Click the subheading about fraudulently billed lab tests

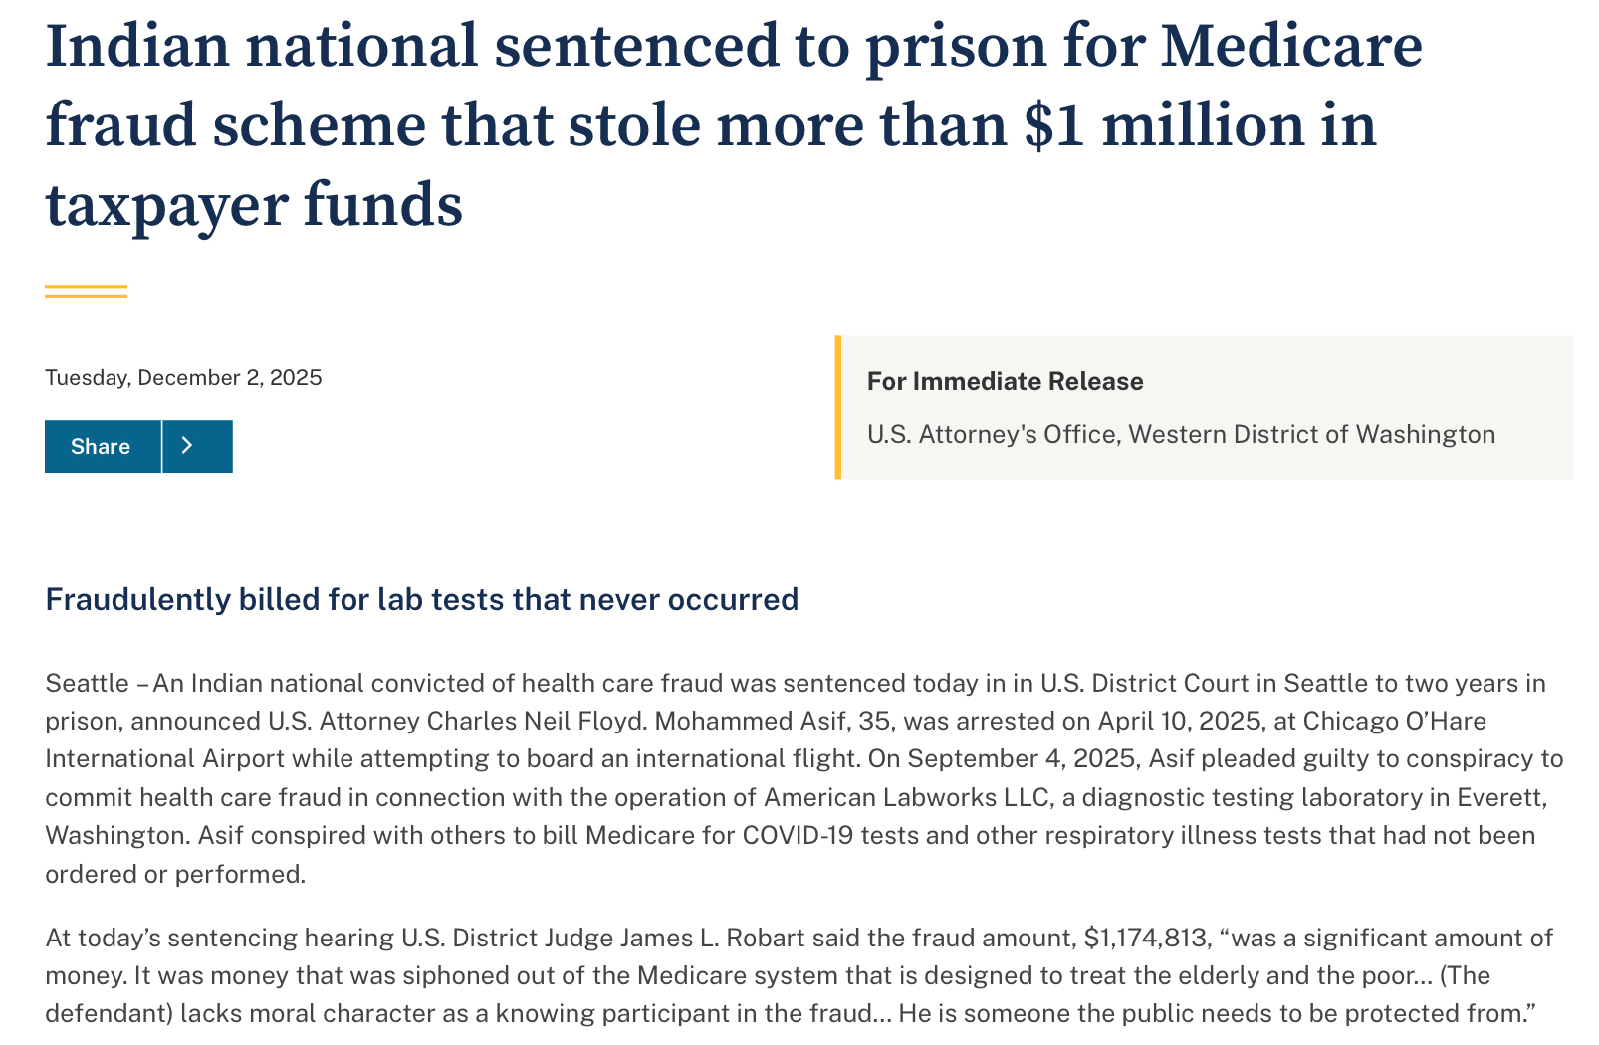coord(421,599)
